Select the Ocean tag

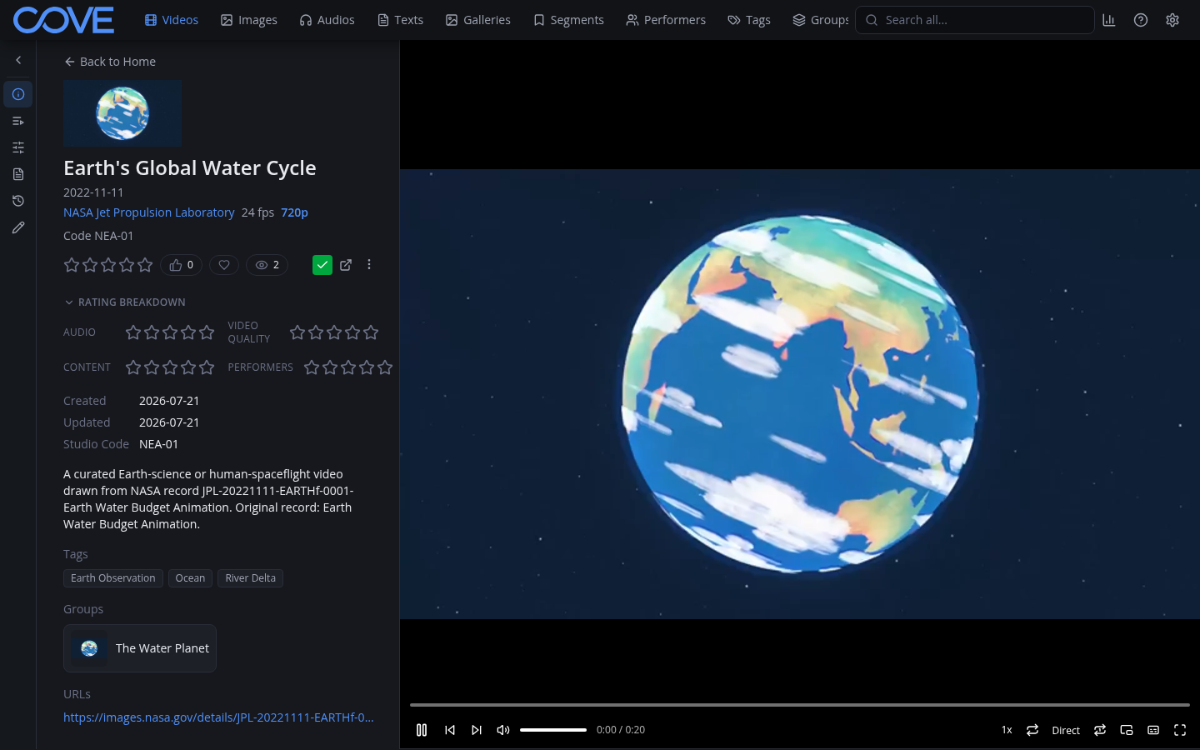point(190,578)
